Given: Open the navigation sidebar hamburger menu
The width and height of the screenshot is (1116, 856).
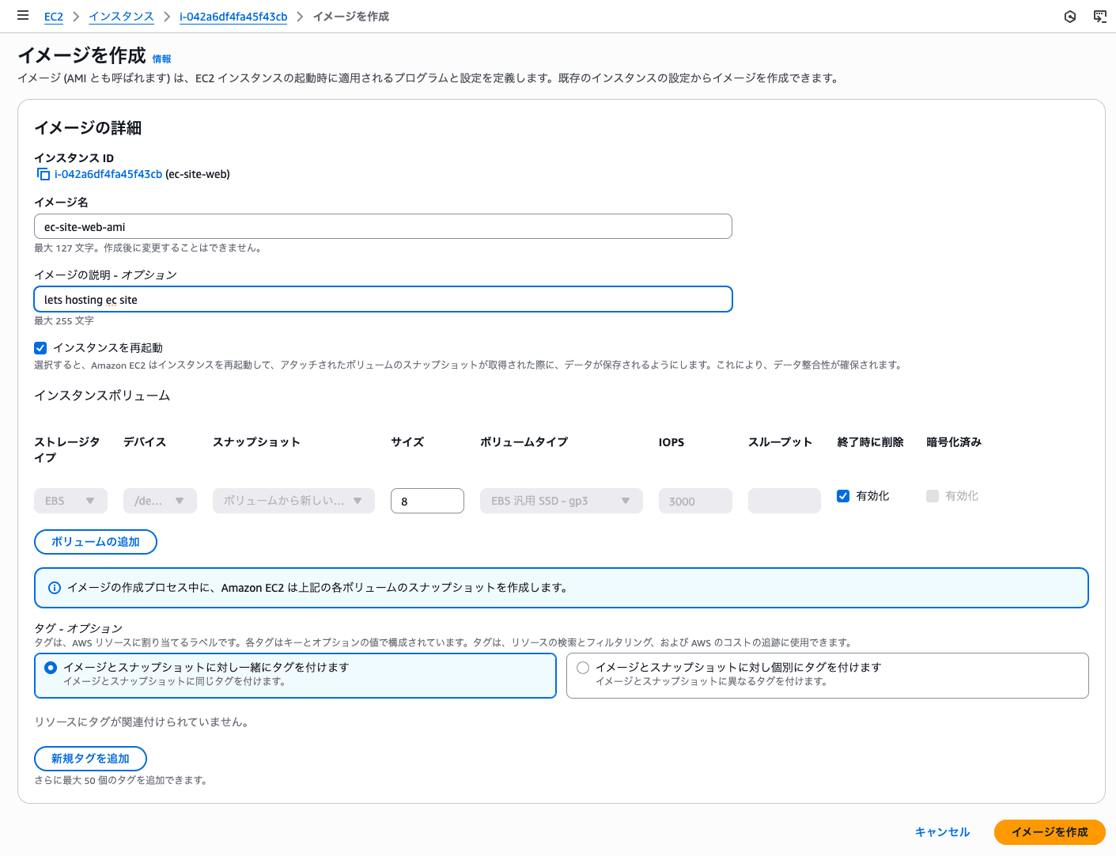Looking at the screenshot, I should (22, 15).
